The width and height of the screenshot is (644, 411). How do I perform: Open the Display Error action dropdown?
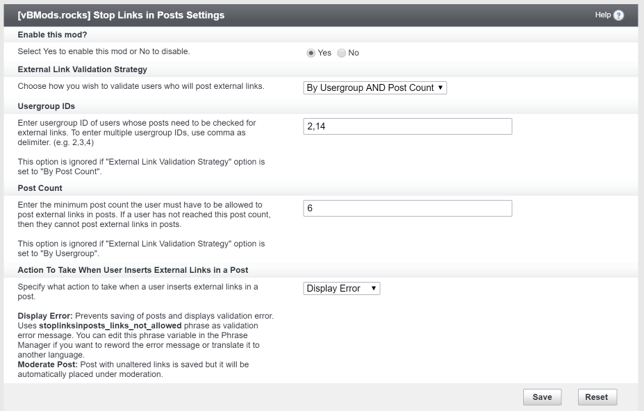click(x=341, y=288)
